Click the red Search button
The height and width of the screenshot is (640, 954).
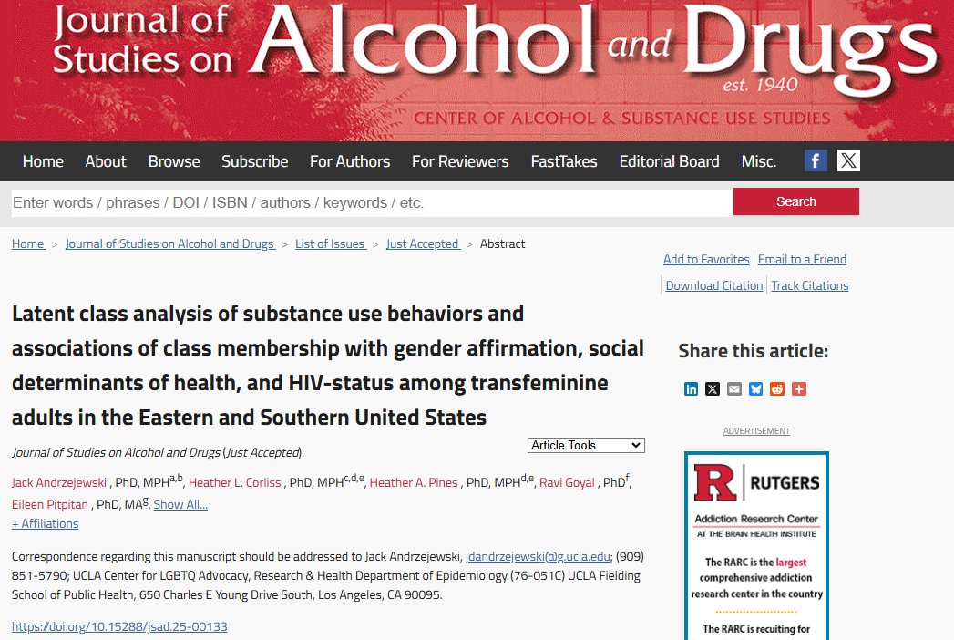[x=795, y=201]
